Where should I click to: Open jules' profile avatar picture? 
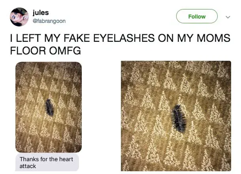pos(19,17)
